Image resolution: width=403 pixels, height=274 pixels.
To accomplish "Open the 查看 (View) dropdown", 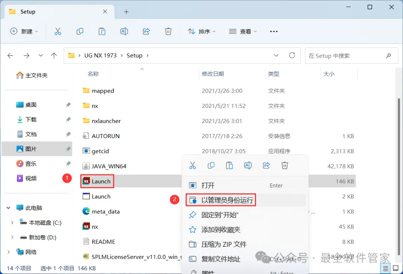I will click(x=243, y=31).
